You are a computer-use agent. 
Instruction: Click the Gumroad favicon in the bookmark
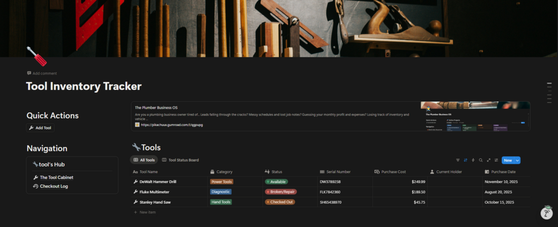(x=137, y=125)
